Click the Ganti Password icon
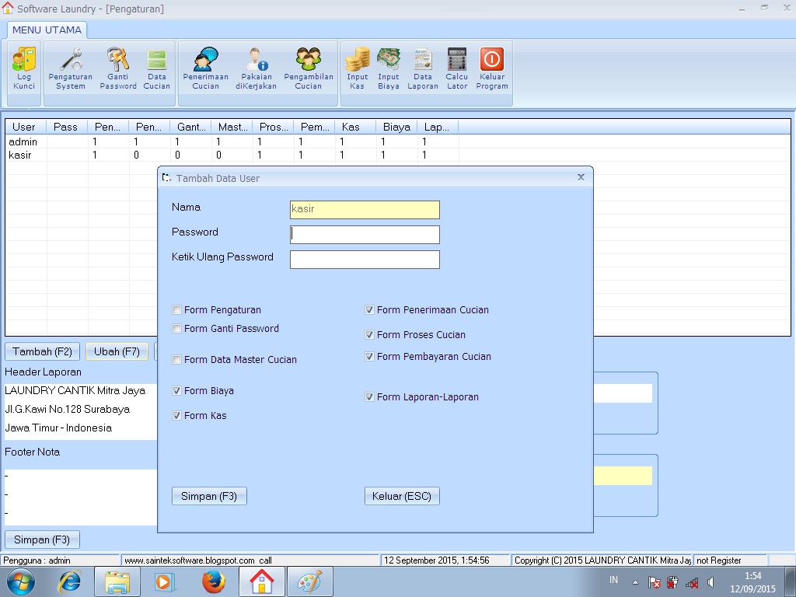 click(117, 68)
